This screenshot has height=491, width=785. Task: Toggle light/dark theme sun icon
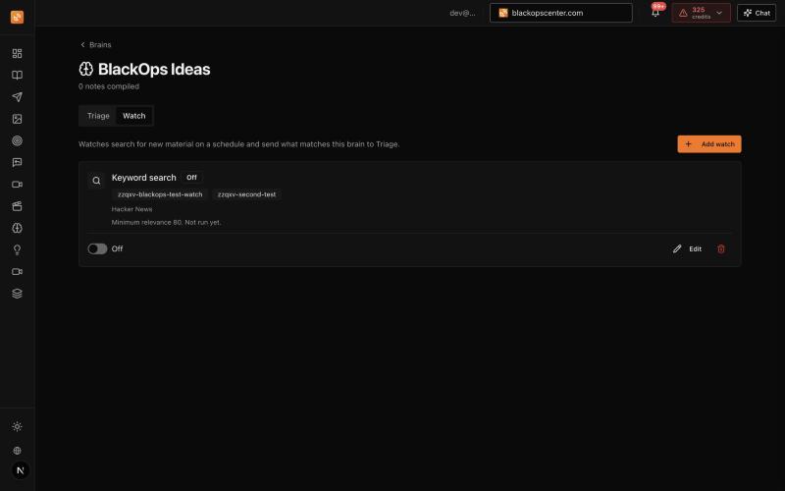click(17, 426)
